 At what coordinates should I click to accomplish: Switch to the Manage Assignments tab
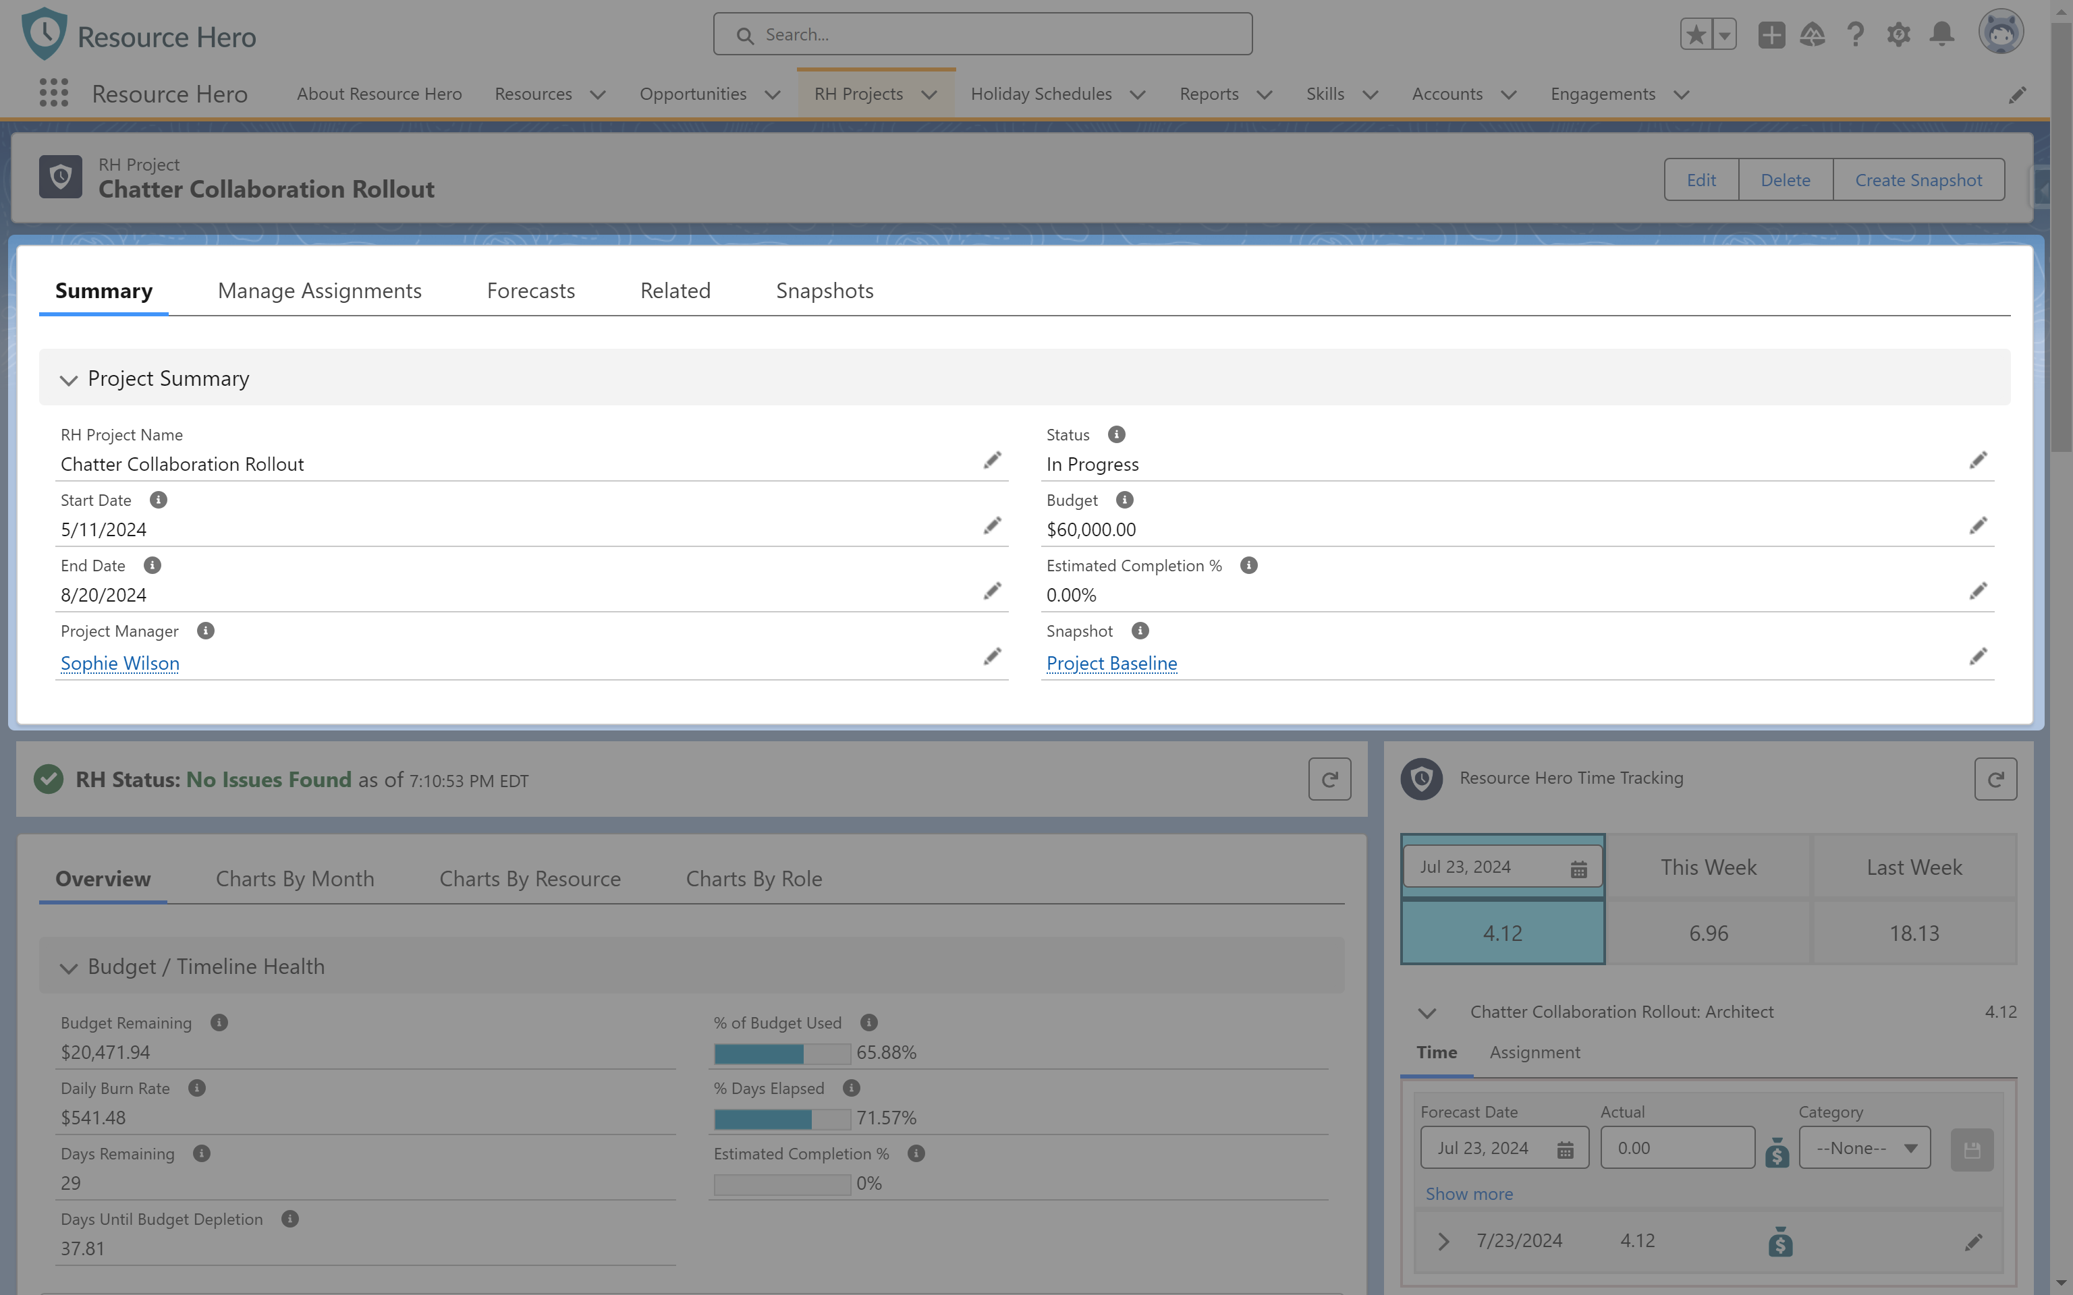click(x=319, y=291)
